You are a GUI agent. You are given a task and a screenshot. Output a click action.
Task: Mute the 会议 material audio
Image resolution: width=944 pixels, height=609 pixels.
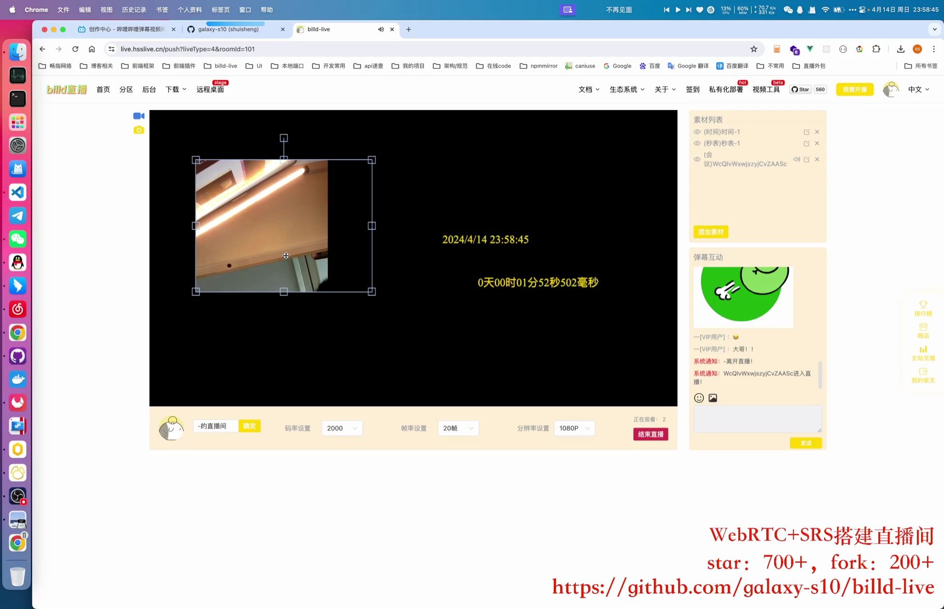(797, 159)
